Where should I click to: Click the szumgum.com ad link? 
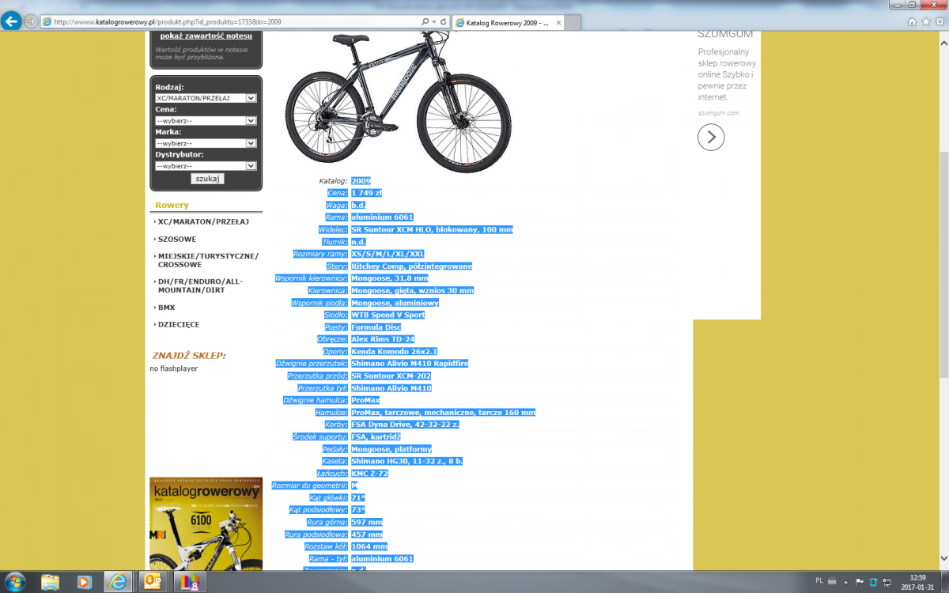click(x=719, y=113)
